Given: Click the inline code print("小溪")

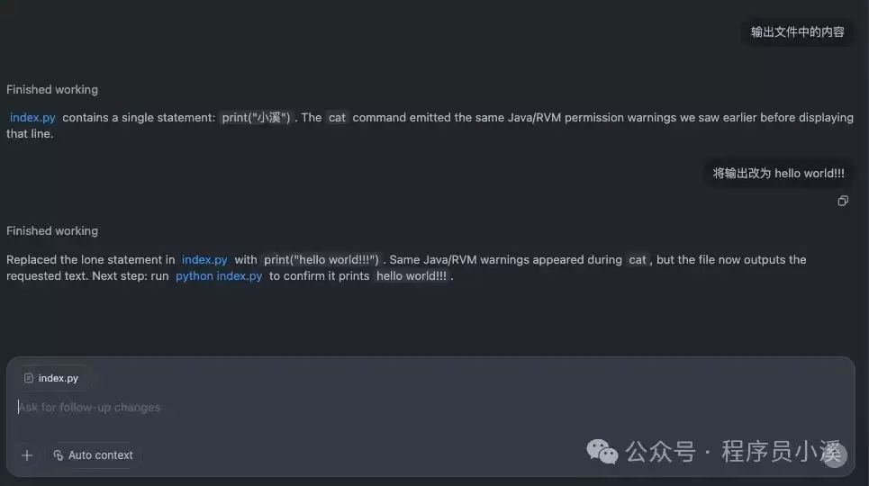Looking at the screenshot, I should (x=256, y=118).
